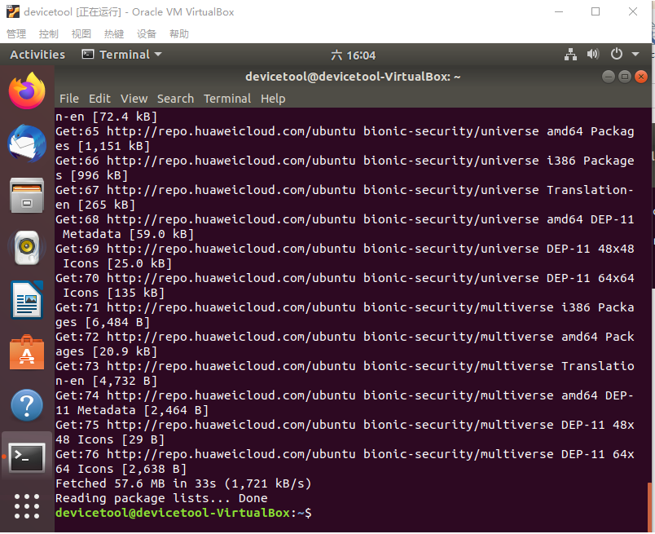Open Rhythmbox music player in dock
The width and height of the screenshot is (655, 534).
(27, 249)
